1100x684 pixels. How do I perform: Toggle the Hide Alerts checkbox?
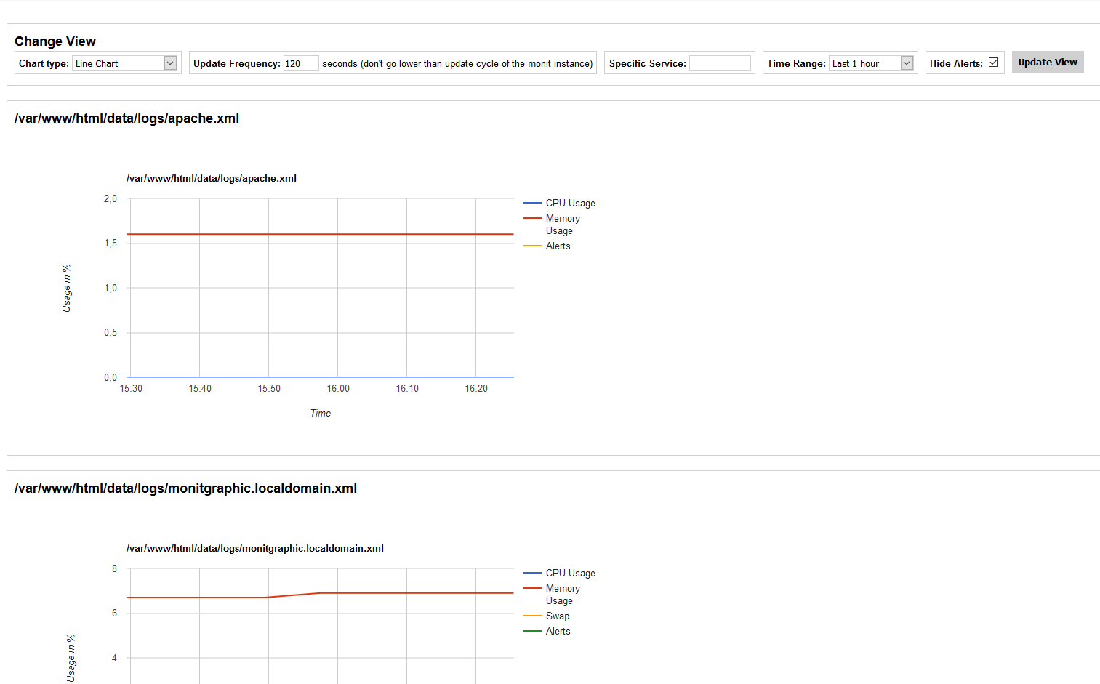[x=993, y=63]
